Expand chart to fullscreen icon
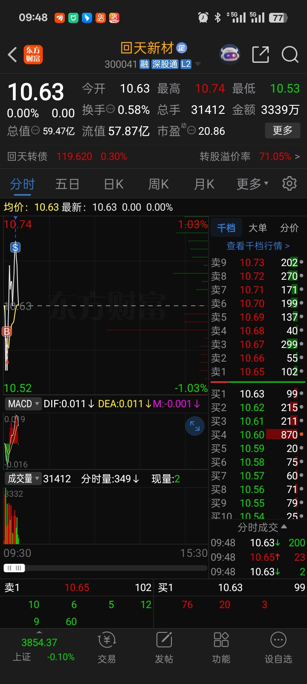307x684 pixels. coord(195,426)
